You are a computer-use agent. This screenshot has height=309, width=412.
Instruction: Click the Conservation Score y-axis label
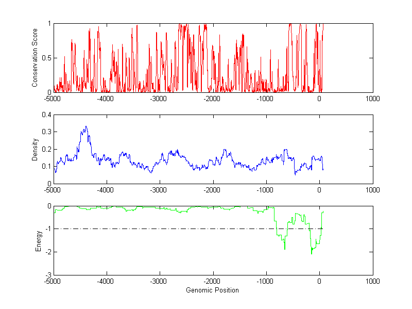point(35,58)
